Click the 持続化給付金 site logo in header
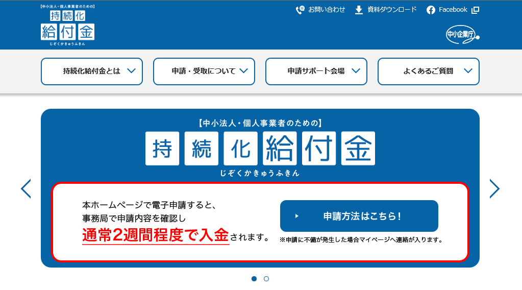522x290 pixels. coord(67,26)
